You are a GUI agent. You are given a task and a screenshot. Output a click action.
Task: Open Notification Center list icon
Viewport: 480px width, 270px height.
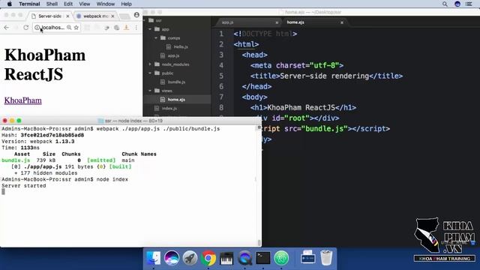[x=469, y=4]
